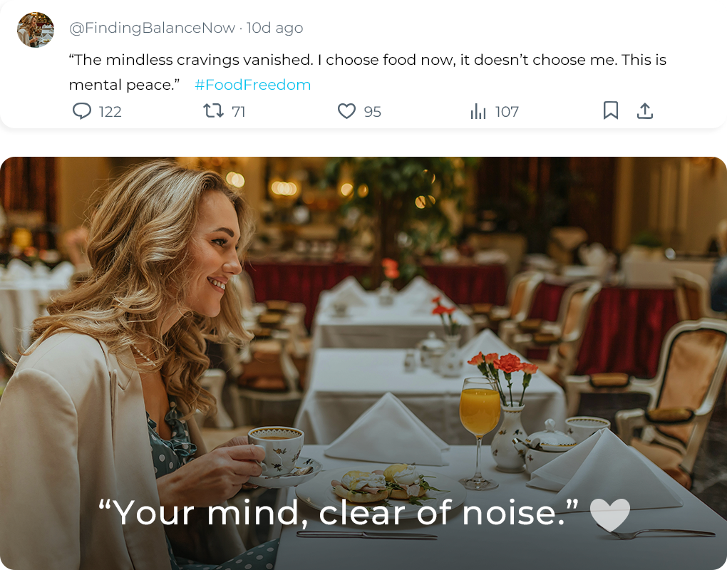Visit the @FindingBalanceNow username link

(152, 28)
